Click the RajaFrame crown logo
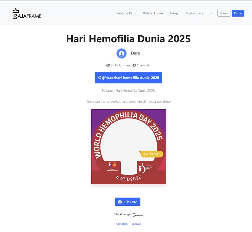 (x=27, y=13)
